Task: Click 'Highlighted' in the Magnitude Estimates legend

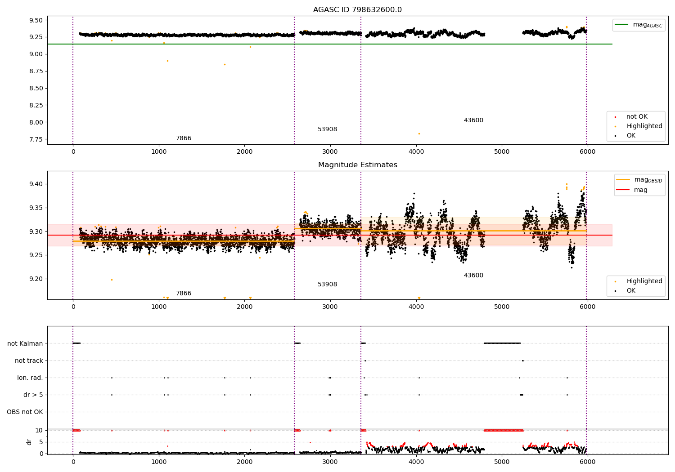Action: coord(639,281)
